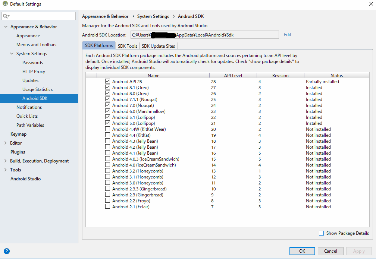Collapse the System Settings tree node
Viewport: 376px width, 259px height.
tap(12, 54)
